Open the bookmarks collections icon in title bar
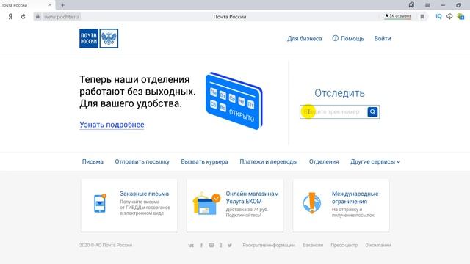This screenshot has width=470, height=264. tap(411, 5)
